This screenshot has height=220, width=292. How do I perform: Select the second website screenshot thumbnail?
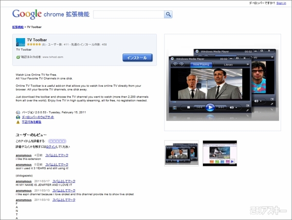(x=220, y=153)
